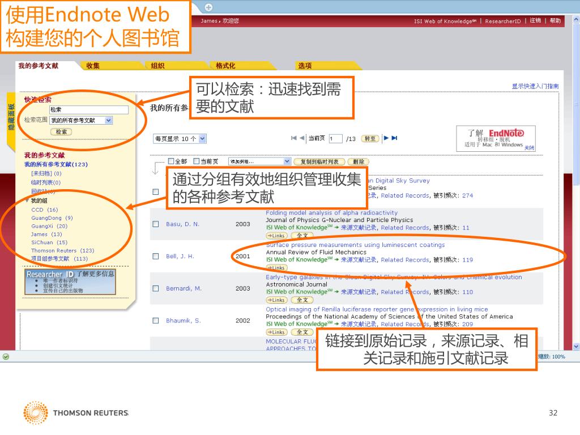This screenshot has height=435, width=580.
Task: Click the Links icon for Bernardi, M.
Action: [276, 300]
